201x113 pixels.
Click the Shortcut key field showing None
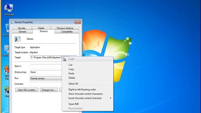point(46,72)
